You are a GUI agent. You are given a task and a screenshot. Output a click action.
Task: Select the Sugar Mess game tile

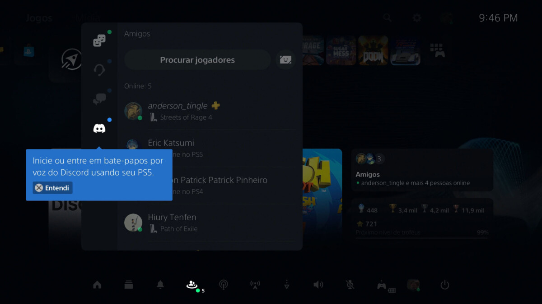pyautogui.click(x=341, y=50)
